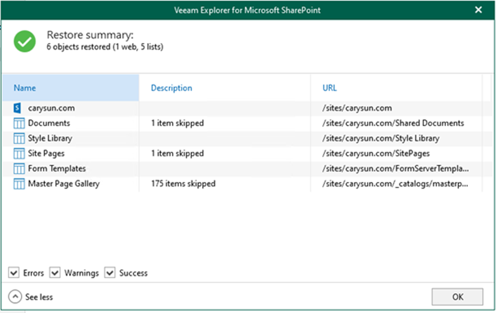Viewport: 497px width, 313px height.
Task: Click the /sites/carysun.com/Shared Documents URL
Action: 393,123
